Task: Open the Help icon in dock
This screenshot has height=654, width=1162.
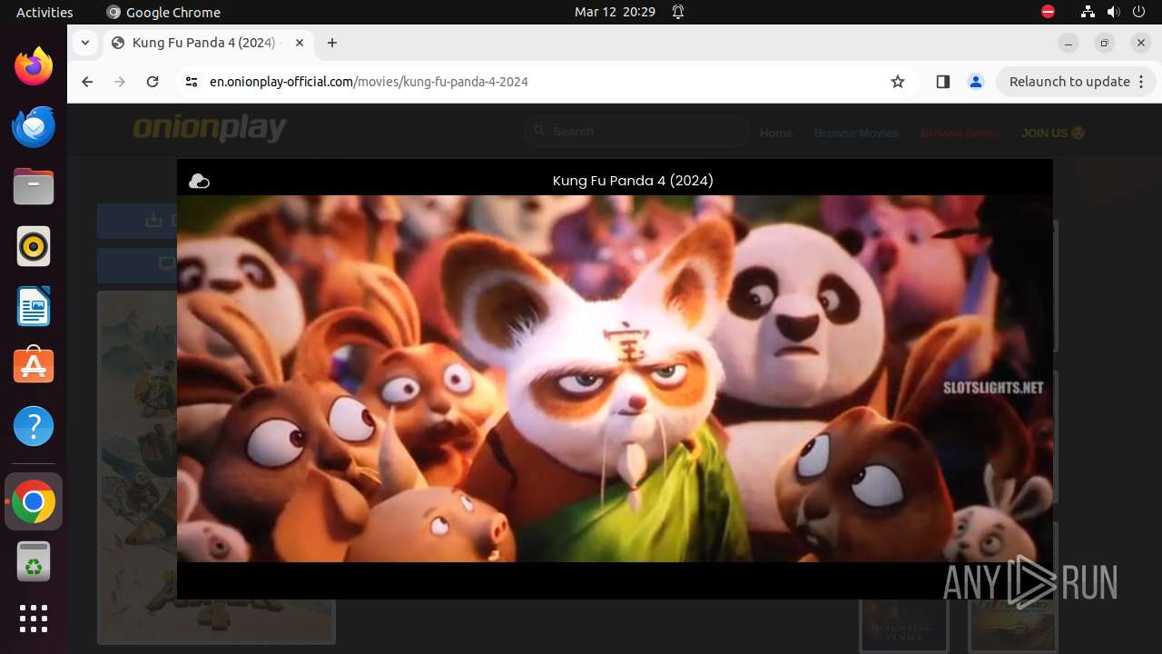Action: (34, 426)
